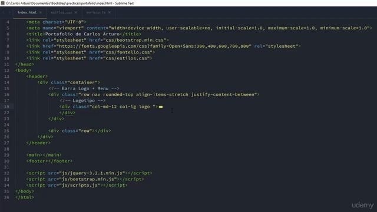Click line number 18 in the gutter

[x=6, y=107]
